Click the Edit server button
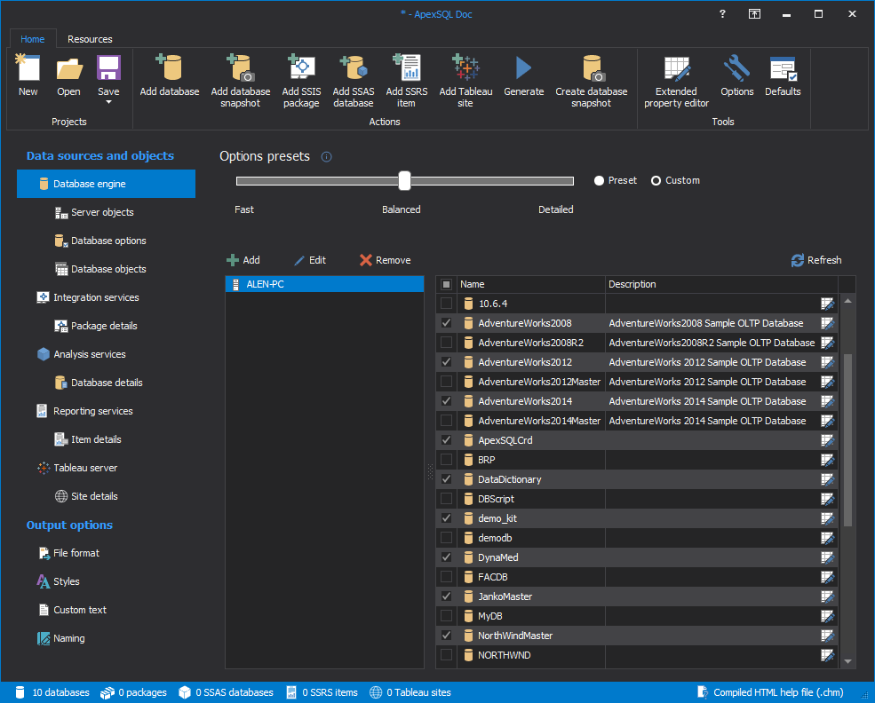 310,260
